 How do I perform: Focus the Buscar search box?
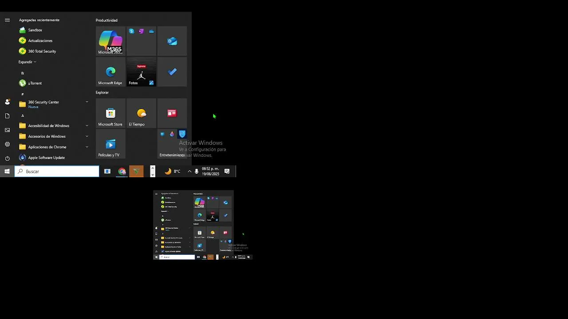[x=57, y=171]
